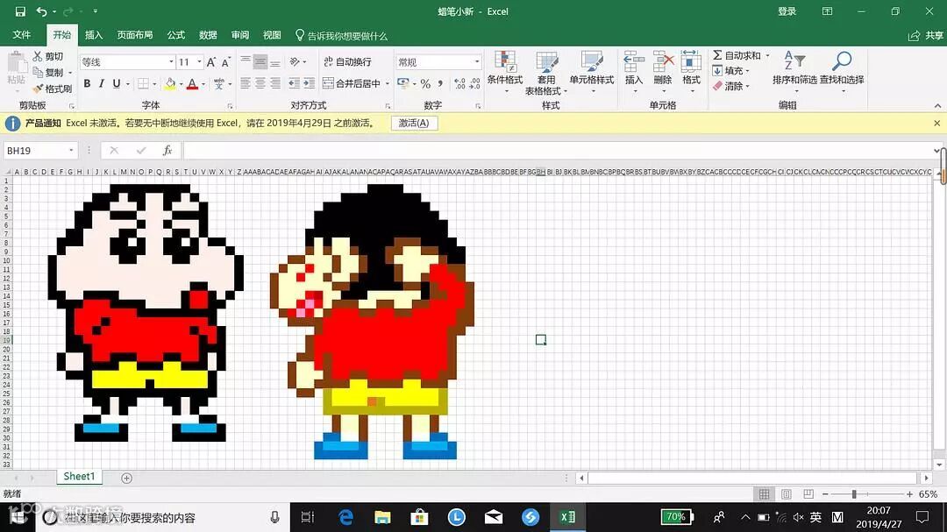Image resolution: width=947 pixels, height=532 pixels.
Task: Click the Tell me search box
Action: pos(341,36)
